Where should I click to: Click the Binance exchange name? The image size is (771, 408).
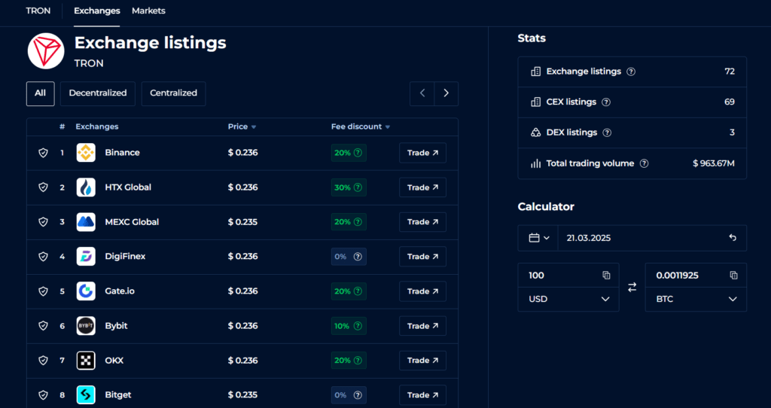123,153
